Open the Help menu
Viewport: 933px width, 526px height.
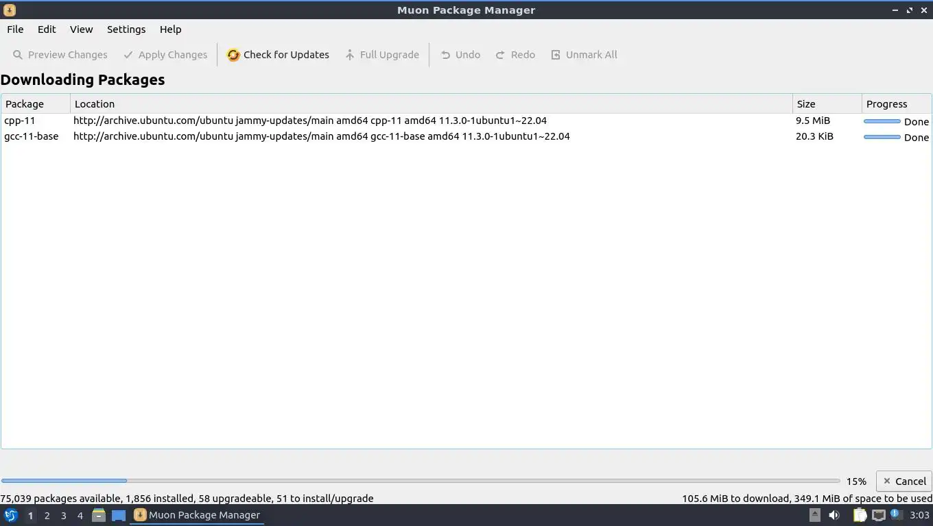(x=170, y=29)
